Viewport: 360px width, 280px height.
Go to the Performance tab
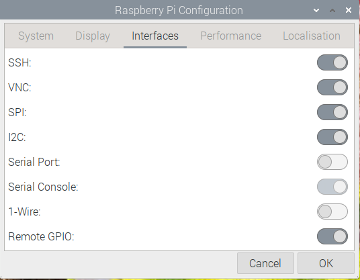point(231,36)
